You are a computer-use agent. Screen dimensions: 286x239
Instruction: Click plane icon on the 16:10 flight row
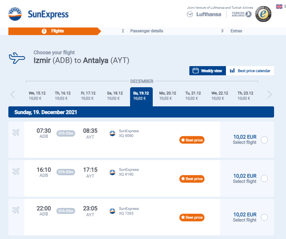[x=16, y=171]
